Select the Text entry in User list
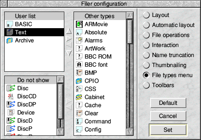 [34, 32]
